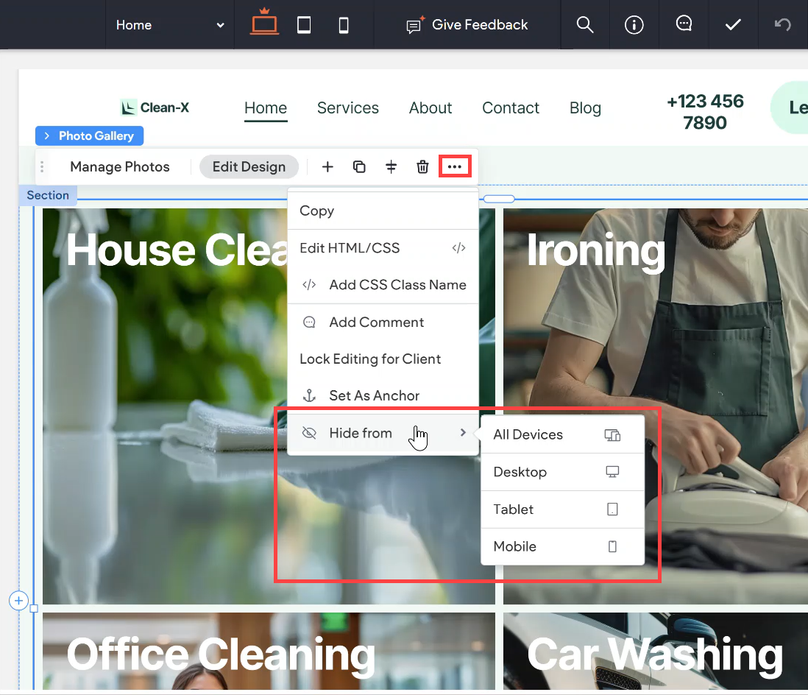Open the Blog navigation link
This screenshot has height=695, width=808.
pyautogui.click(x=585, y=107)
